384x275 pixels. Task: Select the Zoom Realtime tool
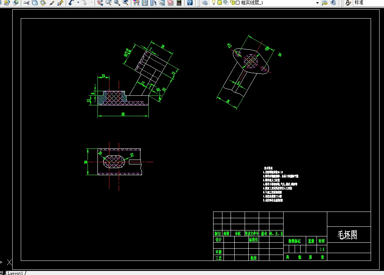109,3
